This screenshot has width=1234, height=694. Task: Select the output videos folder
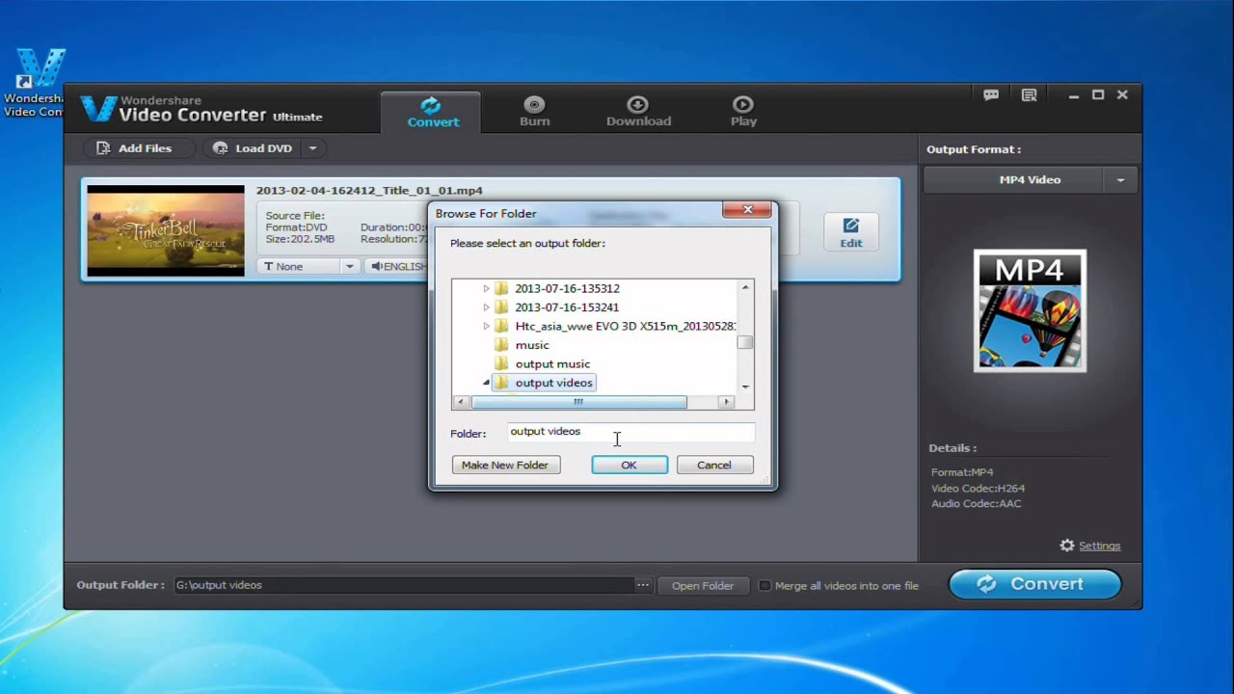point(553,383)
